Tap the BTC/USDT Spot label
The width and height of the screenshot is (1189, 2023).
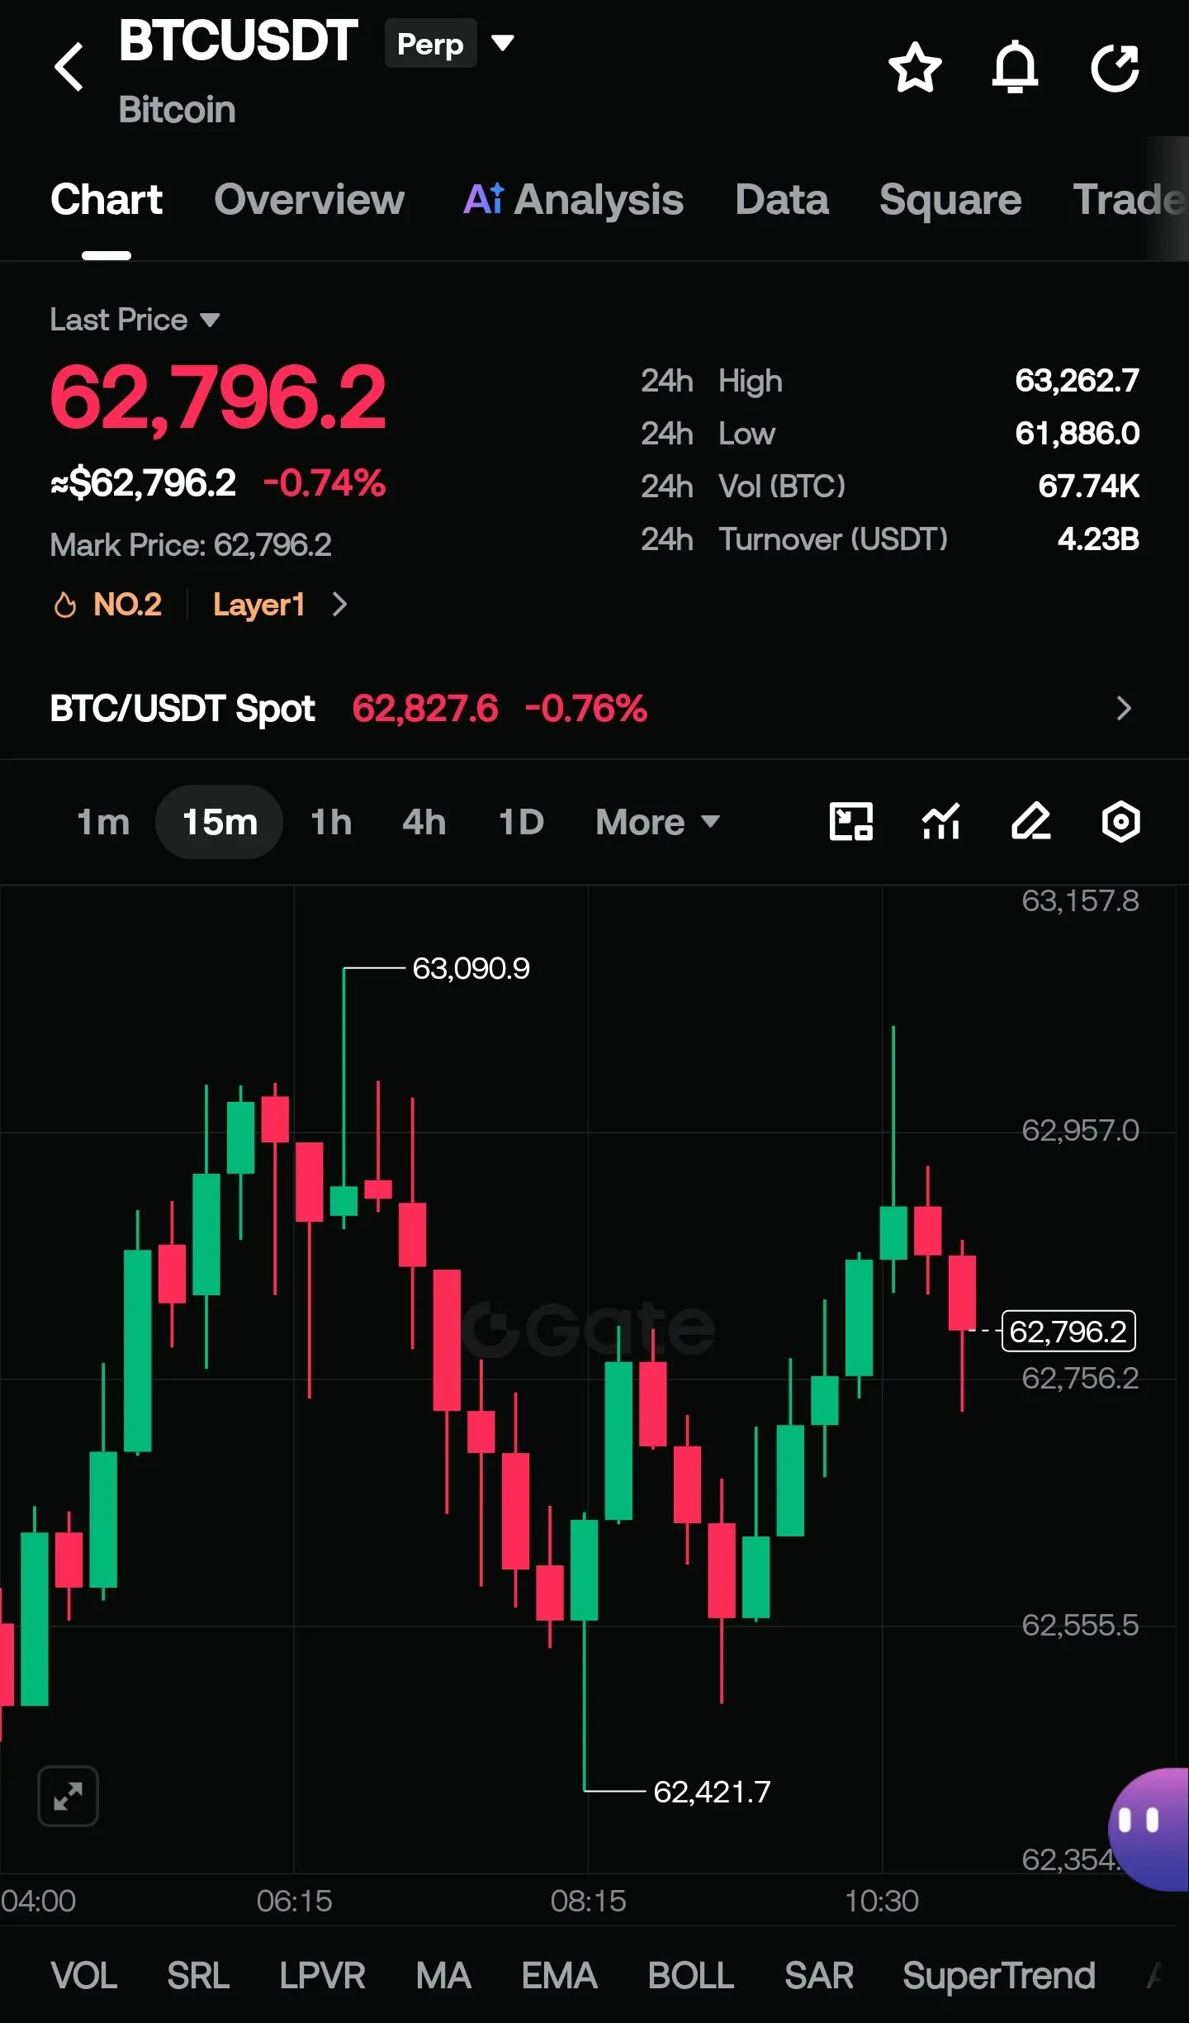(x=182, y=709)
